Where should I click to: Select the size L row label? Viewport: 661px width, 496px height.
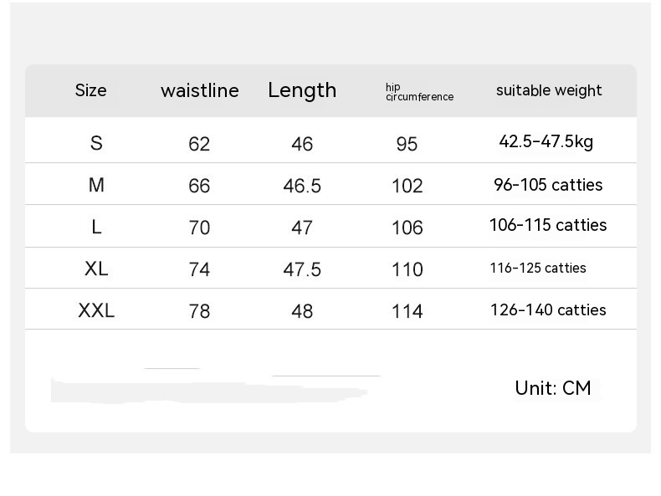[x=96, y=227]
